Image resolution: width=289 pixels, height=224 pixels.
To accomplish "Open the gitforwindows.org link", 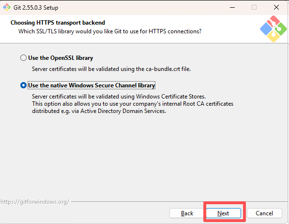I will [x=35, y=202].
